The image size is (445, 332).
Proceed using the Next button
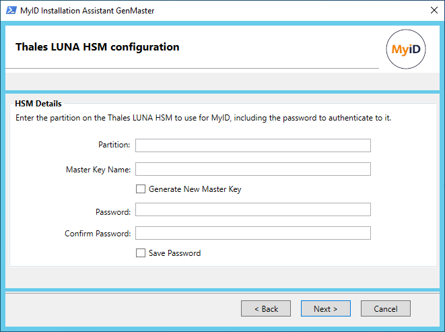326,308
